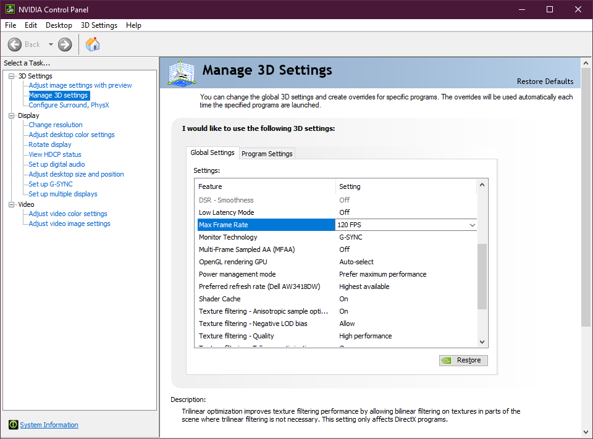
Task: Click settings list scroll up arrow
Action: click(482, 185)
